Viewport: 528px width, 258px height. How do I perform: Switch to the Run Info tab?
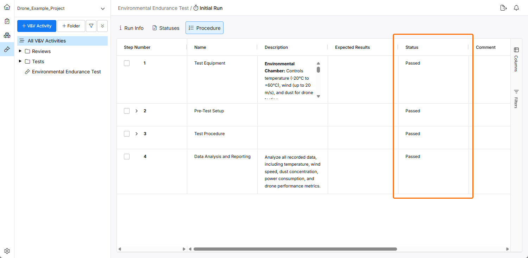coord(131,28)
